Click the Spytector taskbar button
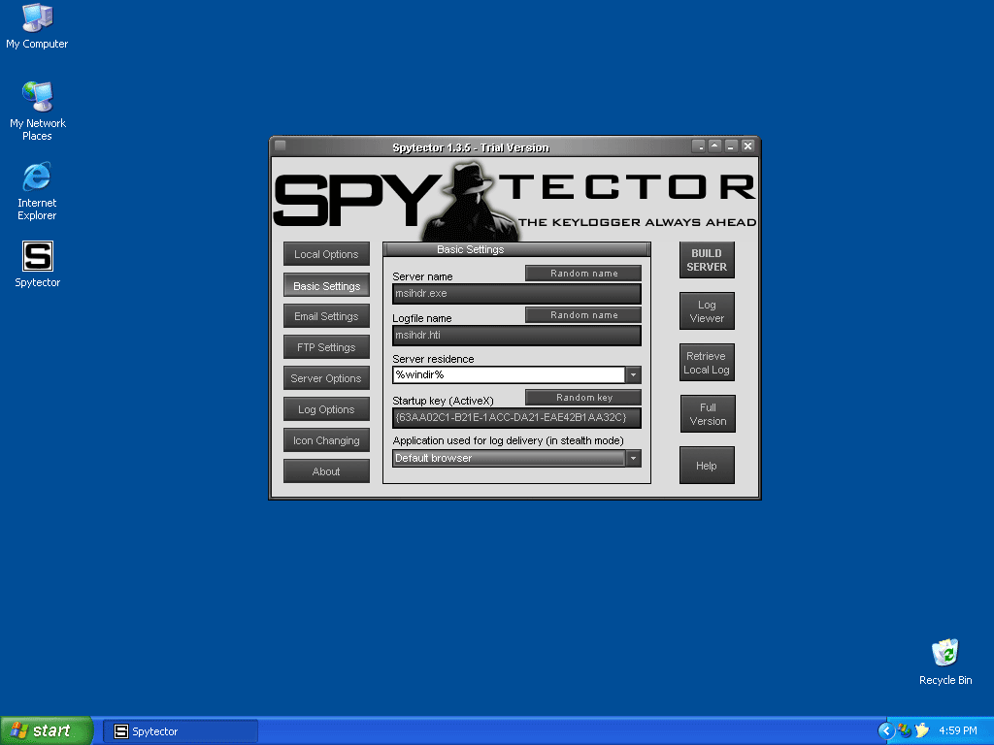 (x=181, y=731)
